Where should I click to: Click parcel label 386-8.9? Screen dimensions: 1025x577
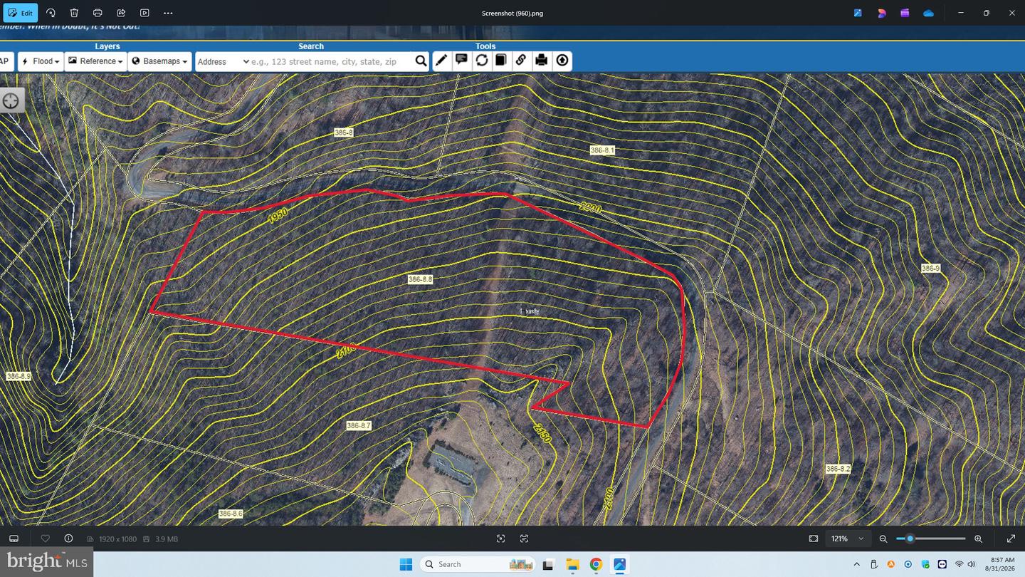(x=19, y=376)
